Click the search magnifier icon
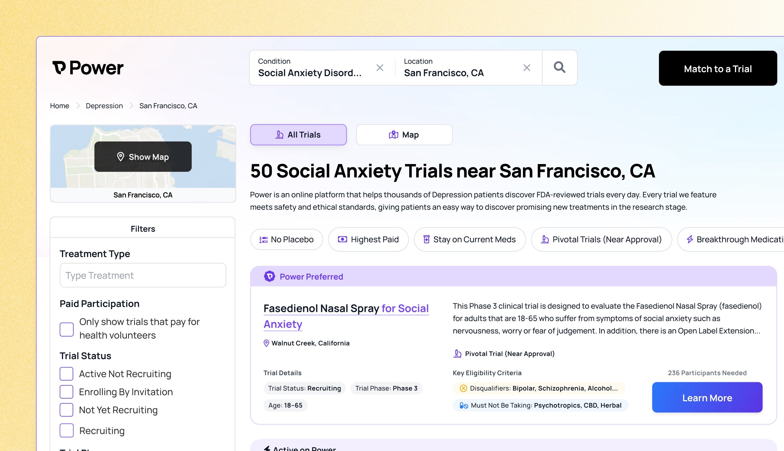 pyautogui.click(x=559, y=67)
